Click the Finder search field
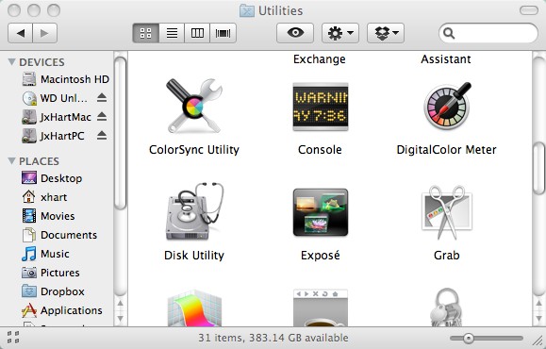The image size is (546, 349). coord(488,33)
